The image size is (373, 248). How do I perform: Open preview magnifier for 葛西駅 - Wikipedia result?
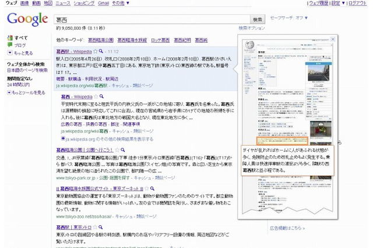click(101, 51)
